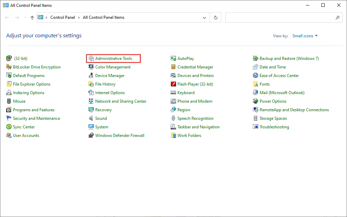
Task: Open the Internet Options globe icon
Action: (x=91, y=93)
